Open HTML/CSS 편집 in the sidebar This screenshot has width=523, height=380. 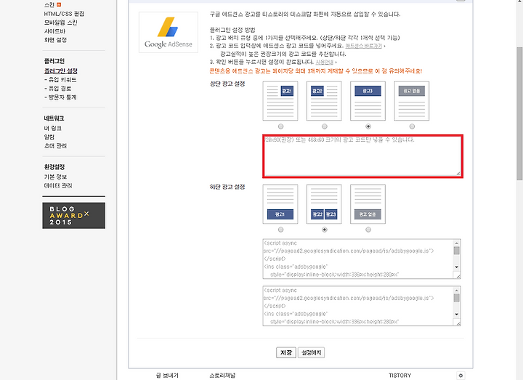(x=64, y=14)
